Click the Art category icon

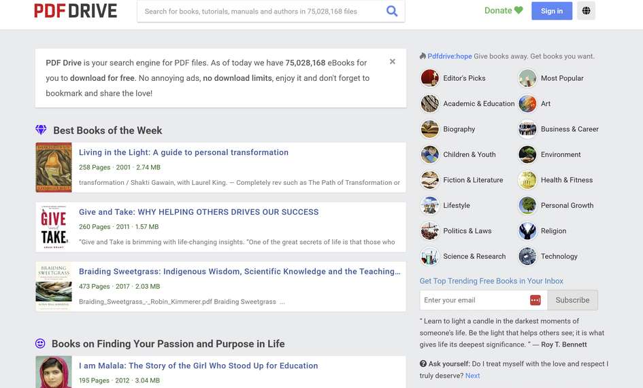click(527, 104)
